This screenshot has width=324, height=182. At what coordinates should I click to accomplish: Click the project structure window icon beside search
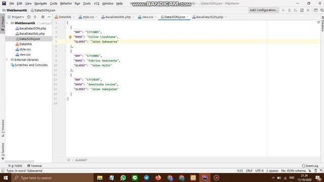(x=316, y=10)
